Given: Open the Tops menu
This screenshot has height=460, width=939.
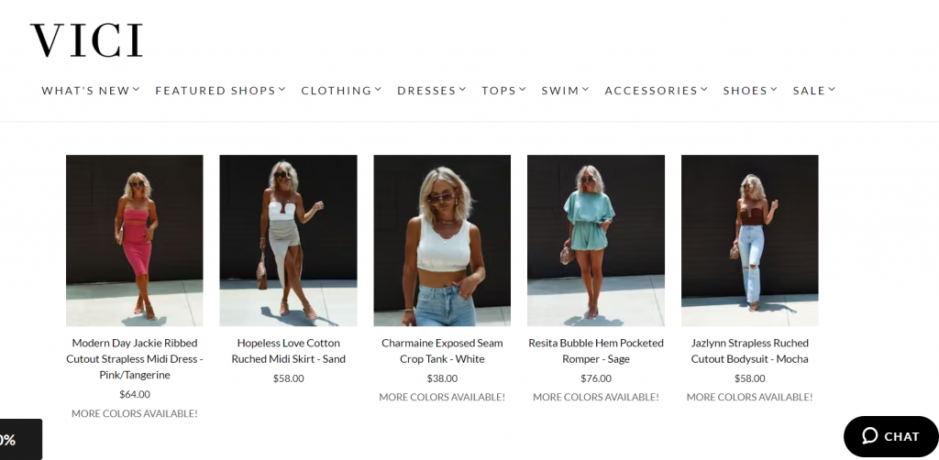Looking at the screenshot, I should pyautogui.click(x=503, y=91).
